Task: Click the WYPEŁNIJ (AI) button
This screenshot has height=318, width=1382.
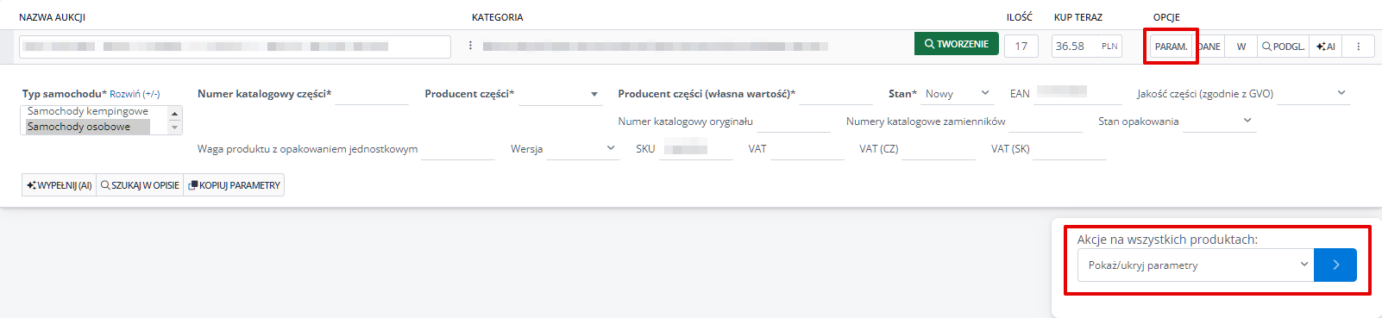Action: point(59,185)
